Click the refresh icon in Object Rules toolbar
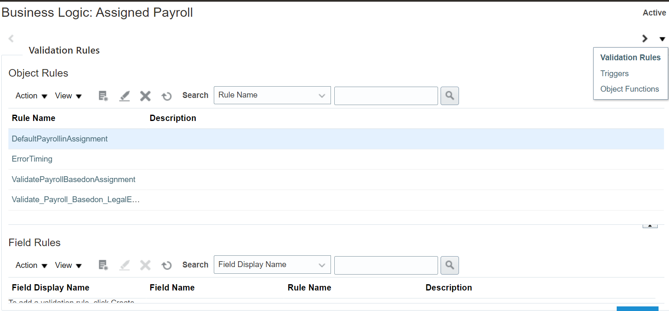The width and height of the screenshot is (669, 311). (167, 96)
